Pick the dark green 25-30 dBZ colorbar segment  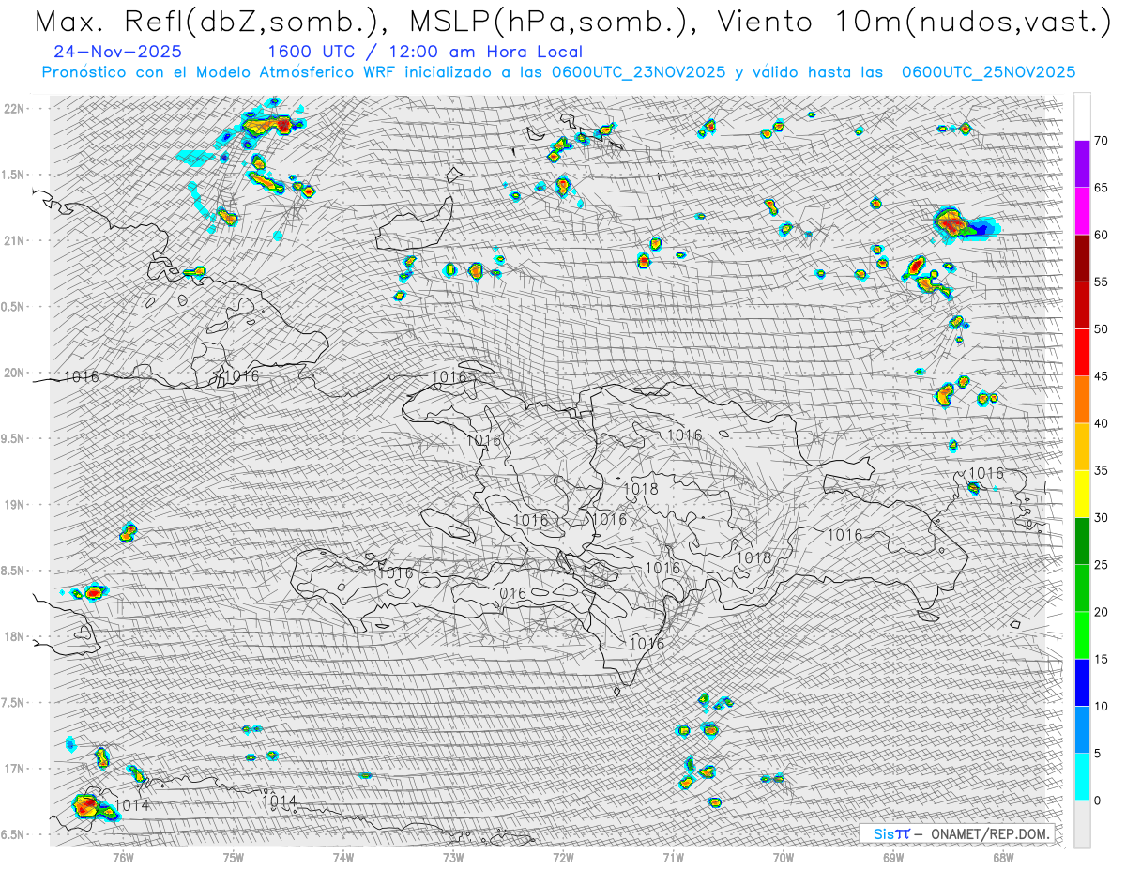click(x=1082, y=541)
